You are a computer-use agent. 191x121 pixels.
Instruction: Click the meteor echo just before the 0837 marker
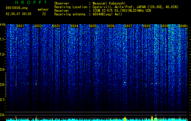point(124,83)
